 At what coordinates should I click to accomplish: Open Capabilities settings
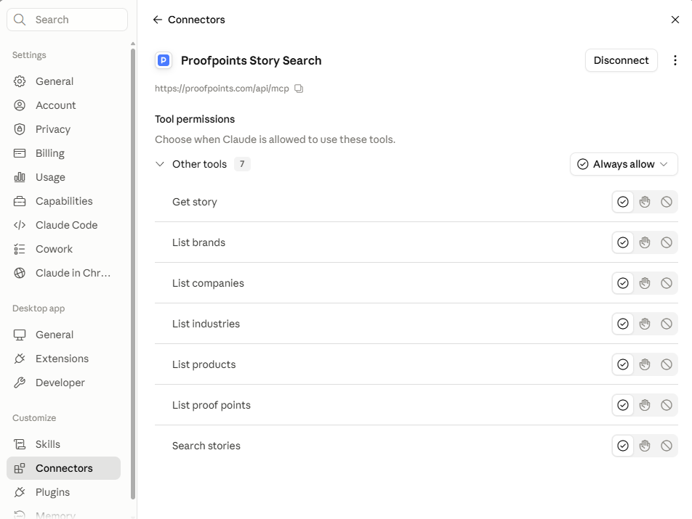coord(63,201)
